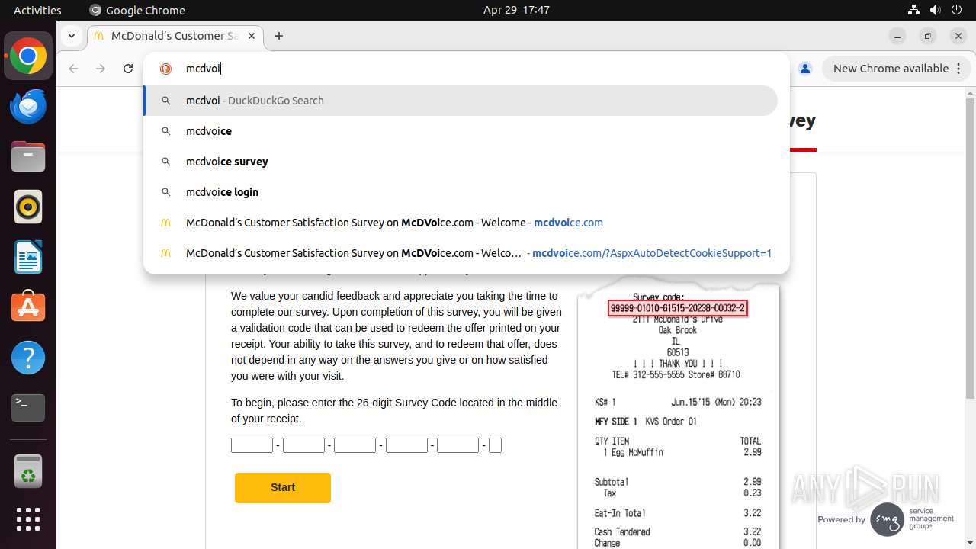The image size is (976, 549).
Task: Open the Activities overview
Action: (x=37, y=10)
